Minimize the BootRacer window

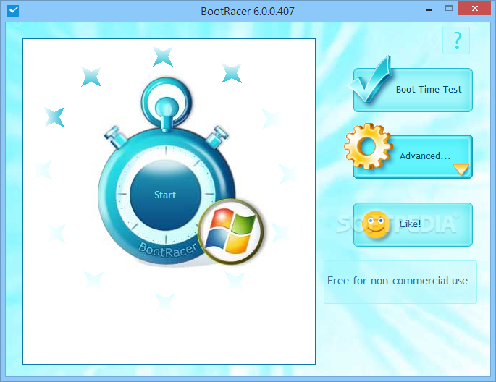click(429, 10)
